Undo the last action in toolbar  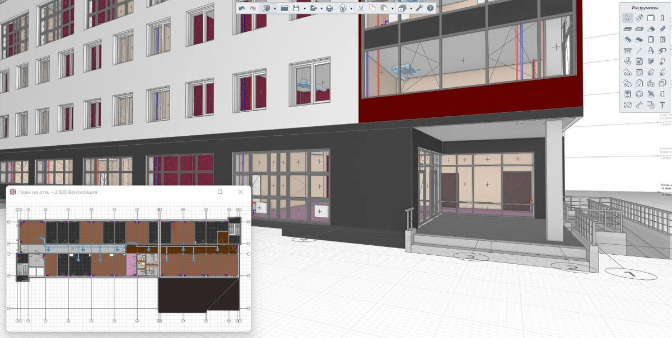(x=242, y=8)
